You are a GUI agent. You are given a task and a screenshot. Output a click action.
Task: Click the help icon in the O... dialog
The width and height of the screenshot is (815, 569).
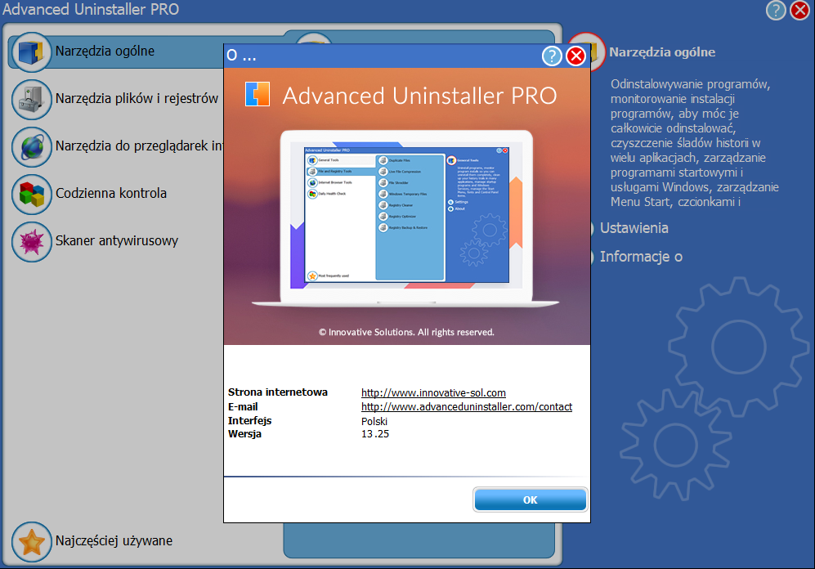click(552, 56)
